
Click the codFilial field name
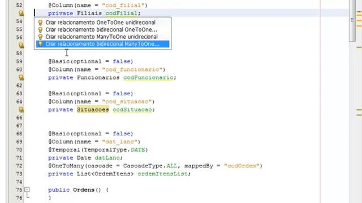click(122, 14)
